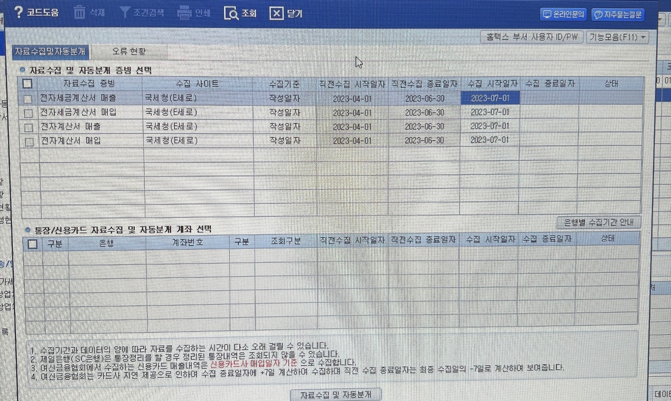Viewport: 671px width, 401px height.
Task: Click the 조회구분 column header in lower table
Action: pos(286,242)
